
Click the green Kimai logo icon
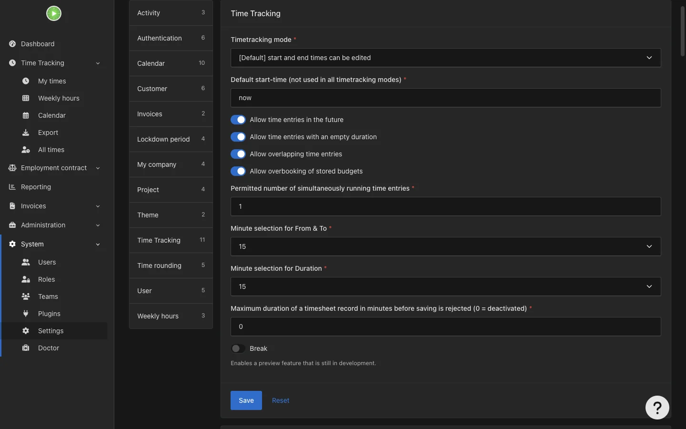pos(54,13)
